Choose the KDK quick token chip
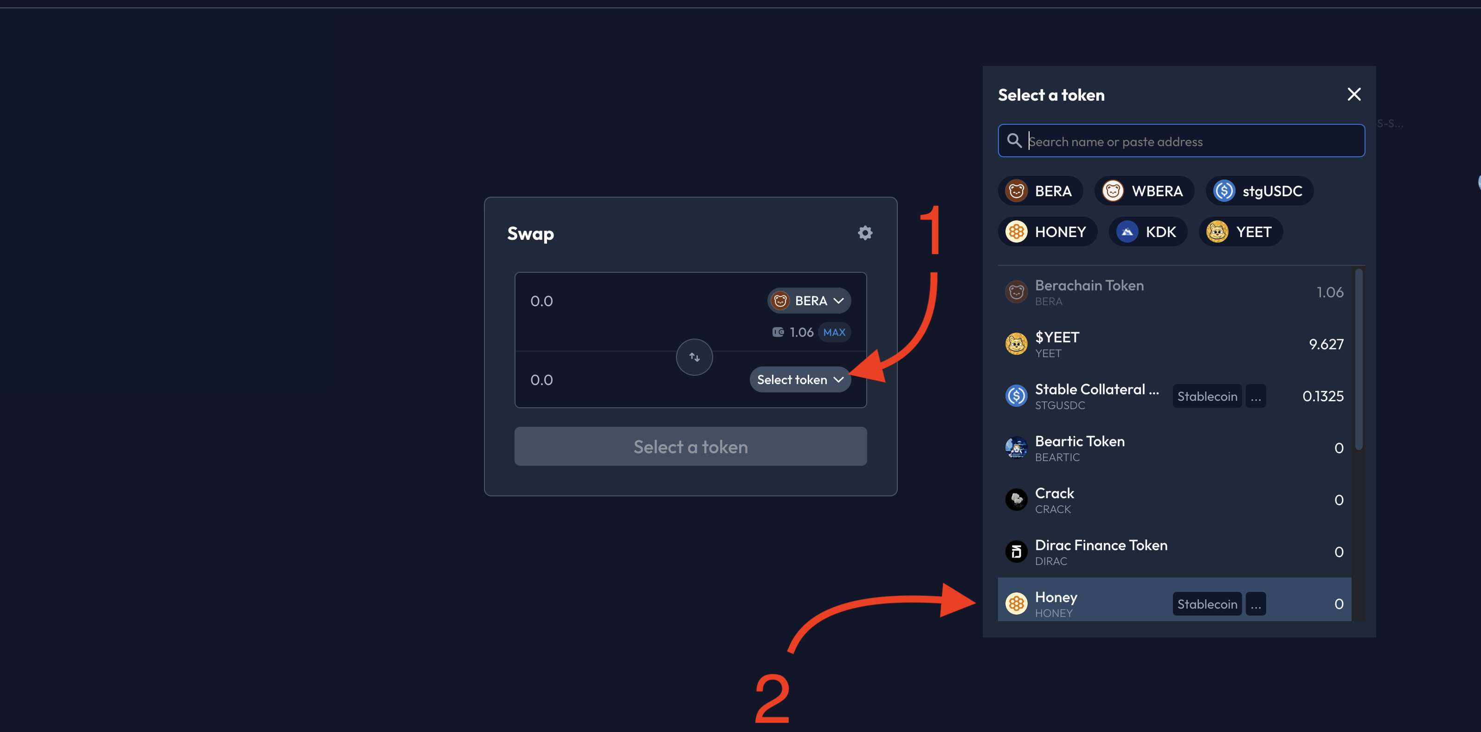The height and width of the screenshot is (732, 1481). [x=1147, y=232]
